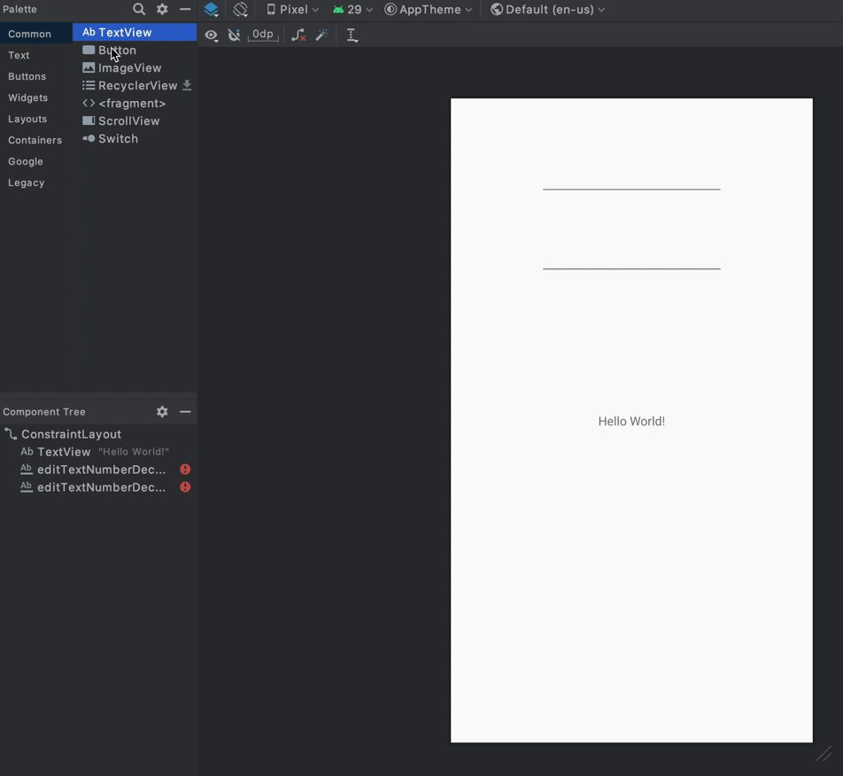Open the AppTheme dropdown
This screenshot has width=843, height=776.
(429, 10)
